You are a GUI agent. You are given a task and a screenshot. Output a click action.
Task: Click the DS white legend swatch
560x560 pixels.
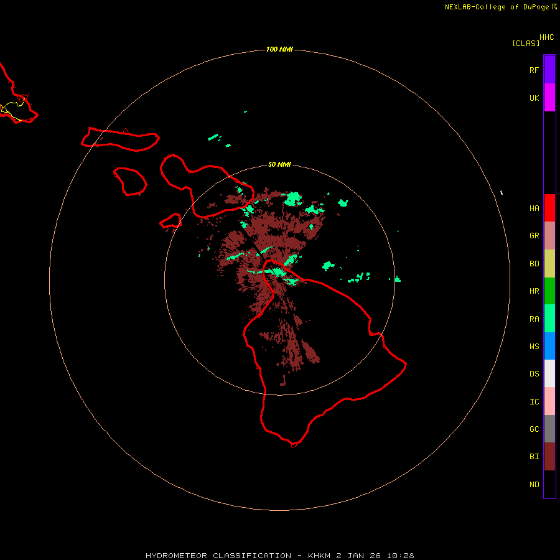click(549, 373)
